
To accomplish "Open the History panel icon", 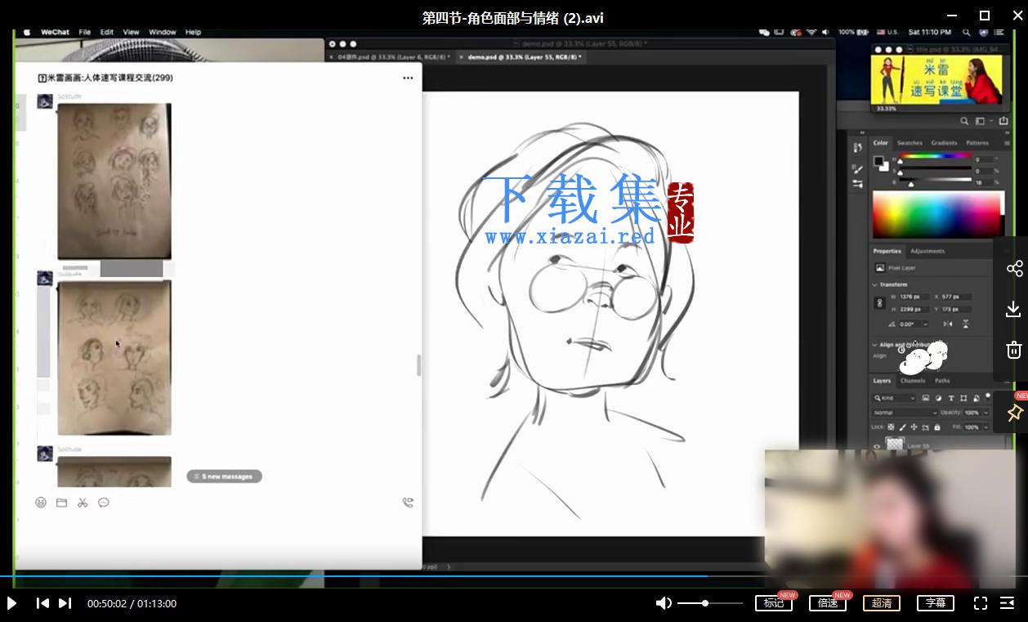I will (857, 148).
